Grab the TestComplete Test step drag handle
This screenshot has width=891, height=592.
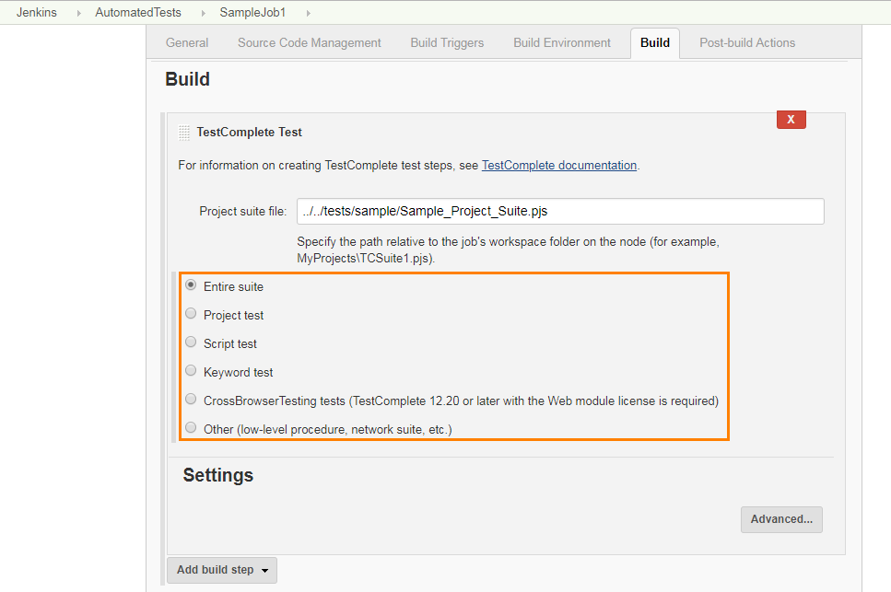point(184,133)
